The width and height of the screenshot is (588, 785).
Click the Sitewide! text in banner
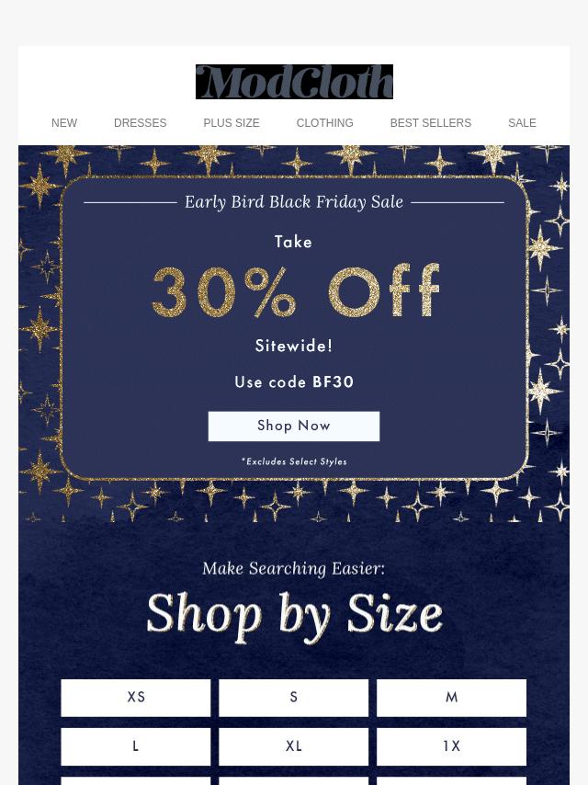tap(294, 346)
